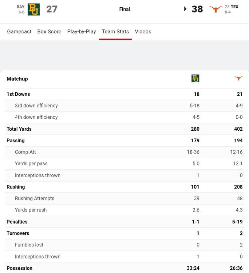
Task: Click the Final game status text
Action: click(125, 9)
